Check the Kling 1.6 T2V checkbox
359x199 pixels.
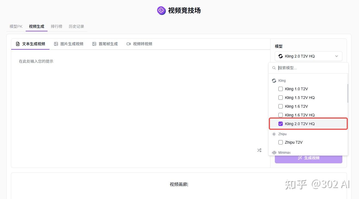280,106
